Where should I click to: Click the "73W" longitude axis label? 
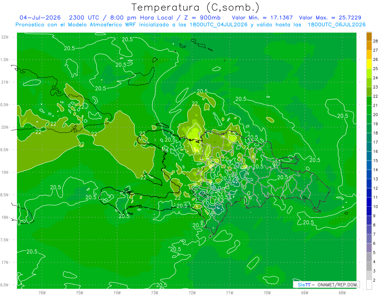coord(155,293)
